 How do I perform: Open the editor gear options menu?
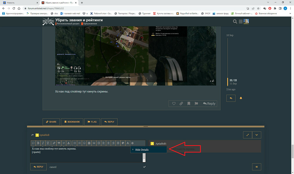(132, 143)
